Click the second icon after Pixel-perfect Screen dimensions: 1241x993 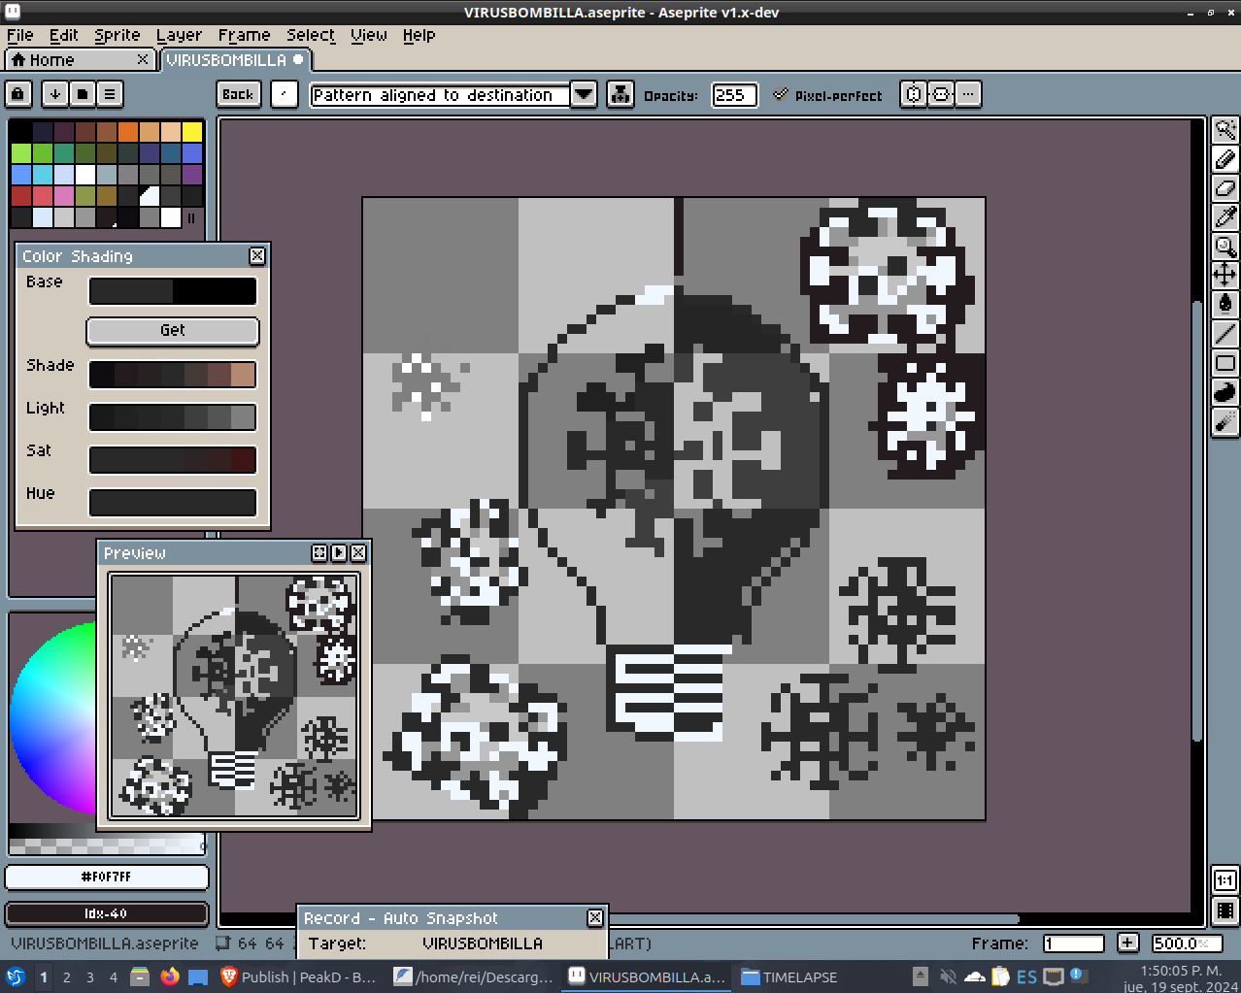tap(941, 94)
